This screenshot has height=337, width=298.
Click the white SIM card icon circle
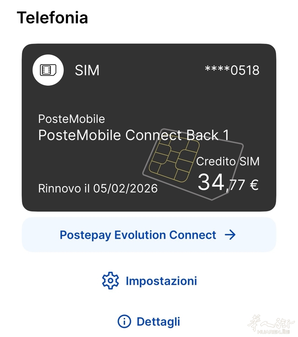[48, 70]
